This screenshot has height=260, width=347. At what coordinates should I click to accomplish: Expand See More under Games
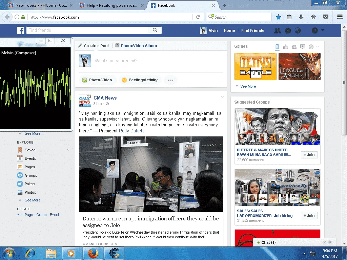click(x=248, y=86)
